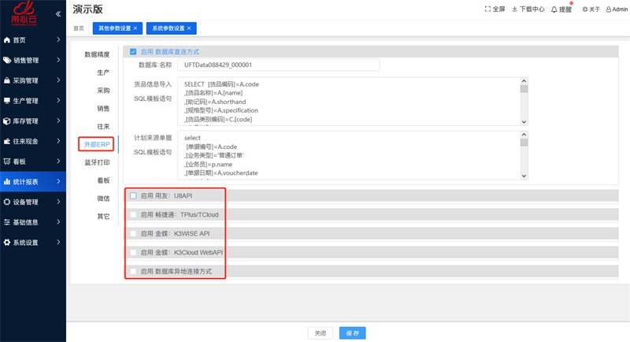This screenshot has height=342, width=630.
Task: Enable the 金蝶: K3WISE API checkbox
Action: coord(133,233)
